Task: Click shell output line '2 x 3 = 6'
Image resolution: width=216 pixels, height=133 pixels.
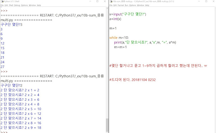Action: pyautogui.click(x=20, y=99)
